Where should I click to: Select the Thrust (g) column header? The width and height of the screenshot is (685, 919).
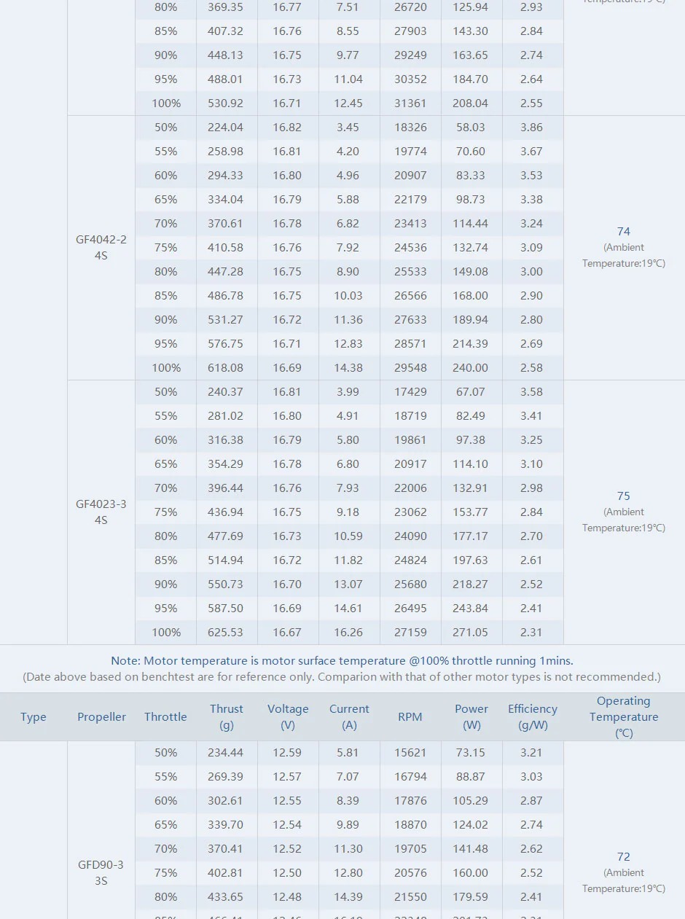tap(226, 717)
